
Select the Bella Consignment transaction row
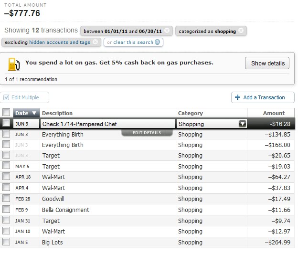click(x=147, y=210)
